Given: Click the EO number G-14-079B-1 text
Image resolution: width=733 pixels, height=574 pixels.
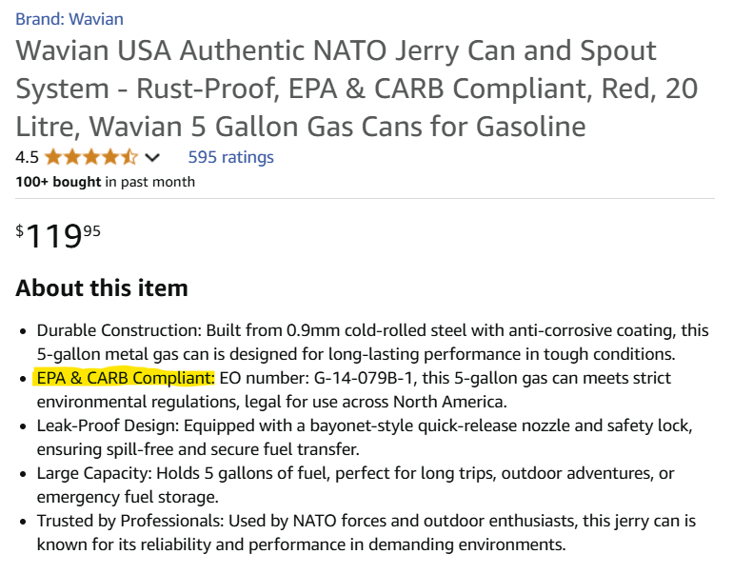Looking at the screenshot, I should tap(316, 378).
